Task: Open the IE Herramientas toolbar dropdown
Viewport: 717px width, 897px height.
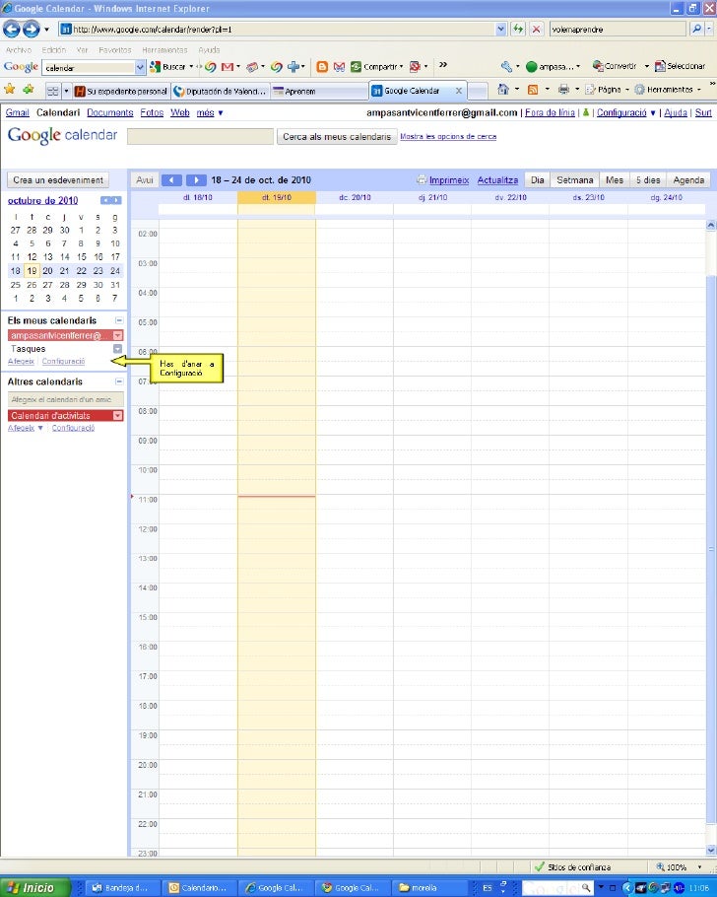Action: [x=668, y=90]
